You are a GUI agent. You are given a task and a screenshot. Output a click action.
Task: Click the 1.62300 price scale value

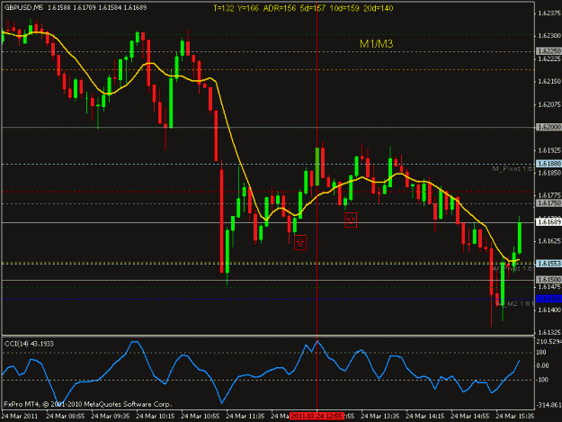coord(549,36)
